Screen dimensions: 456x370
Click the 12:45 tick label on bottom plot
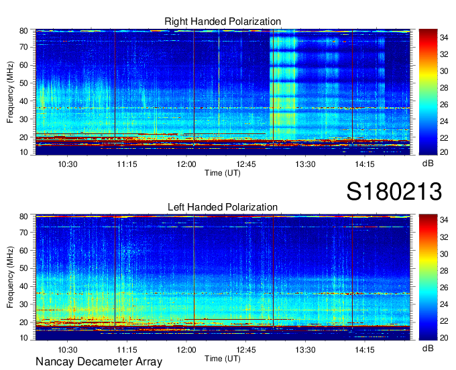[x=245, y=350]
